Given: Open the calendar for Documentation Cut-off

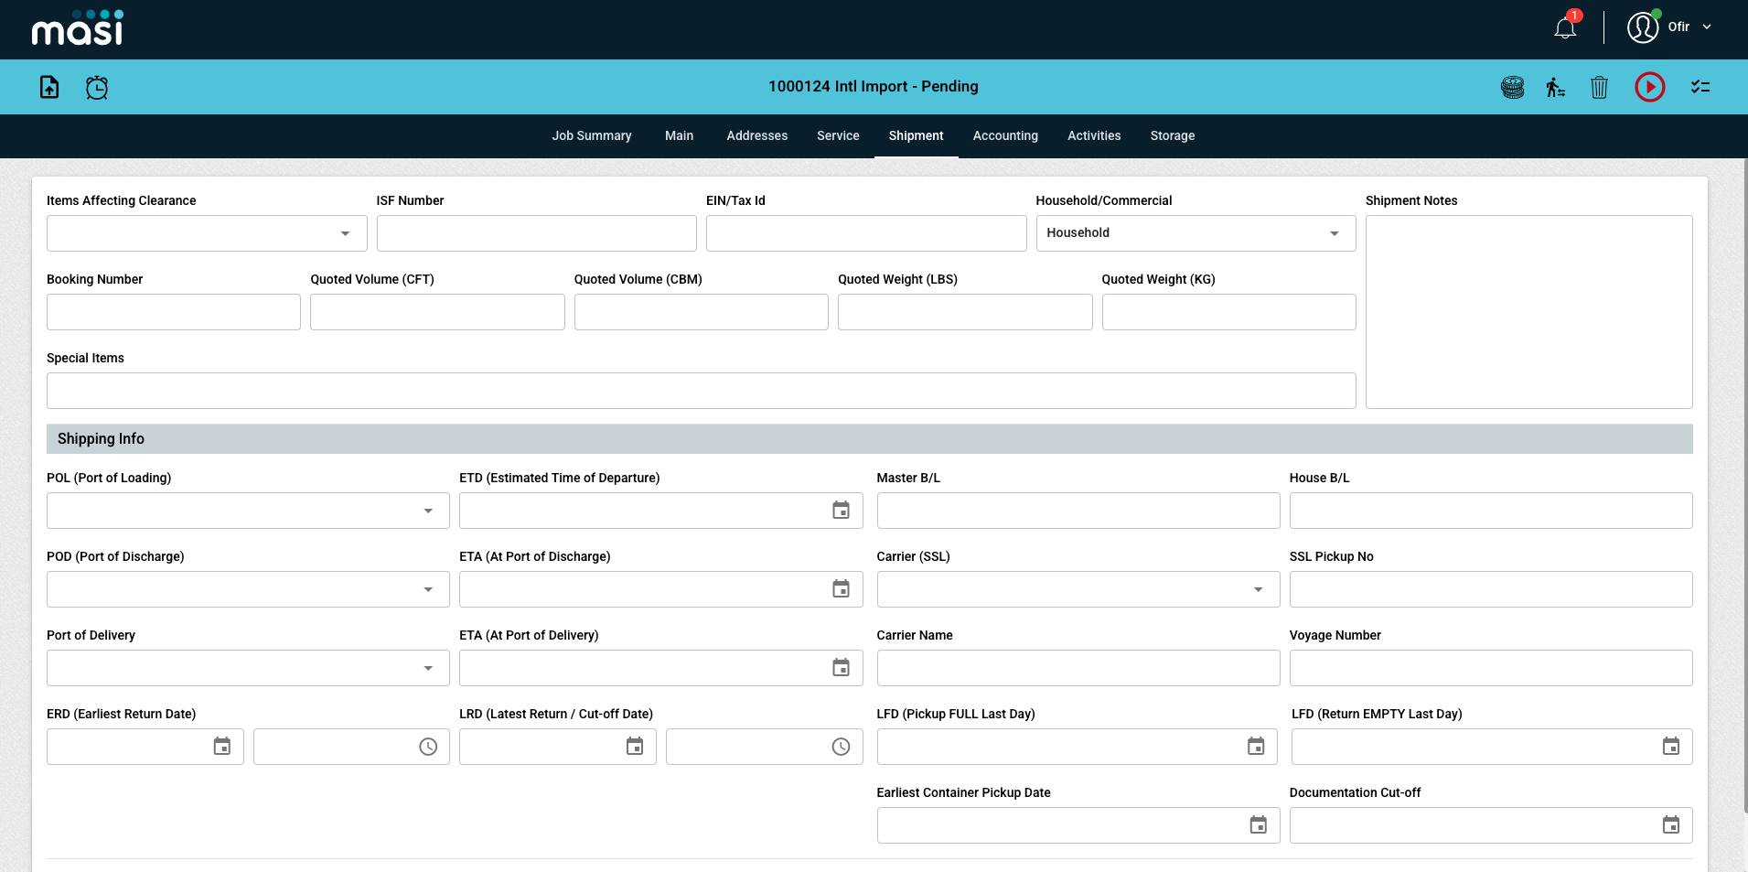Looking at the screenshot, I should click(x=1671, y=824).
